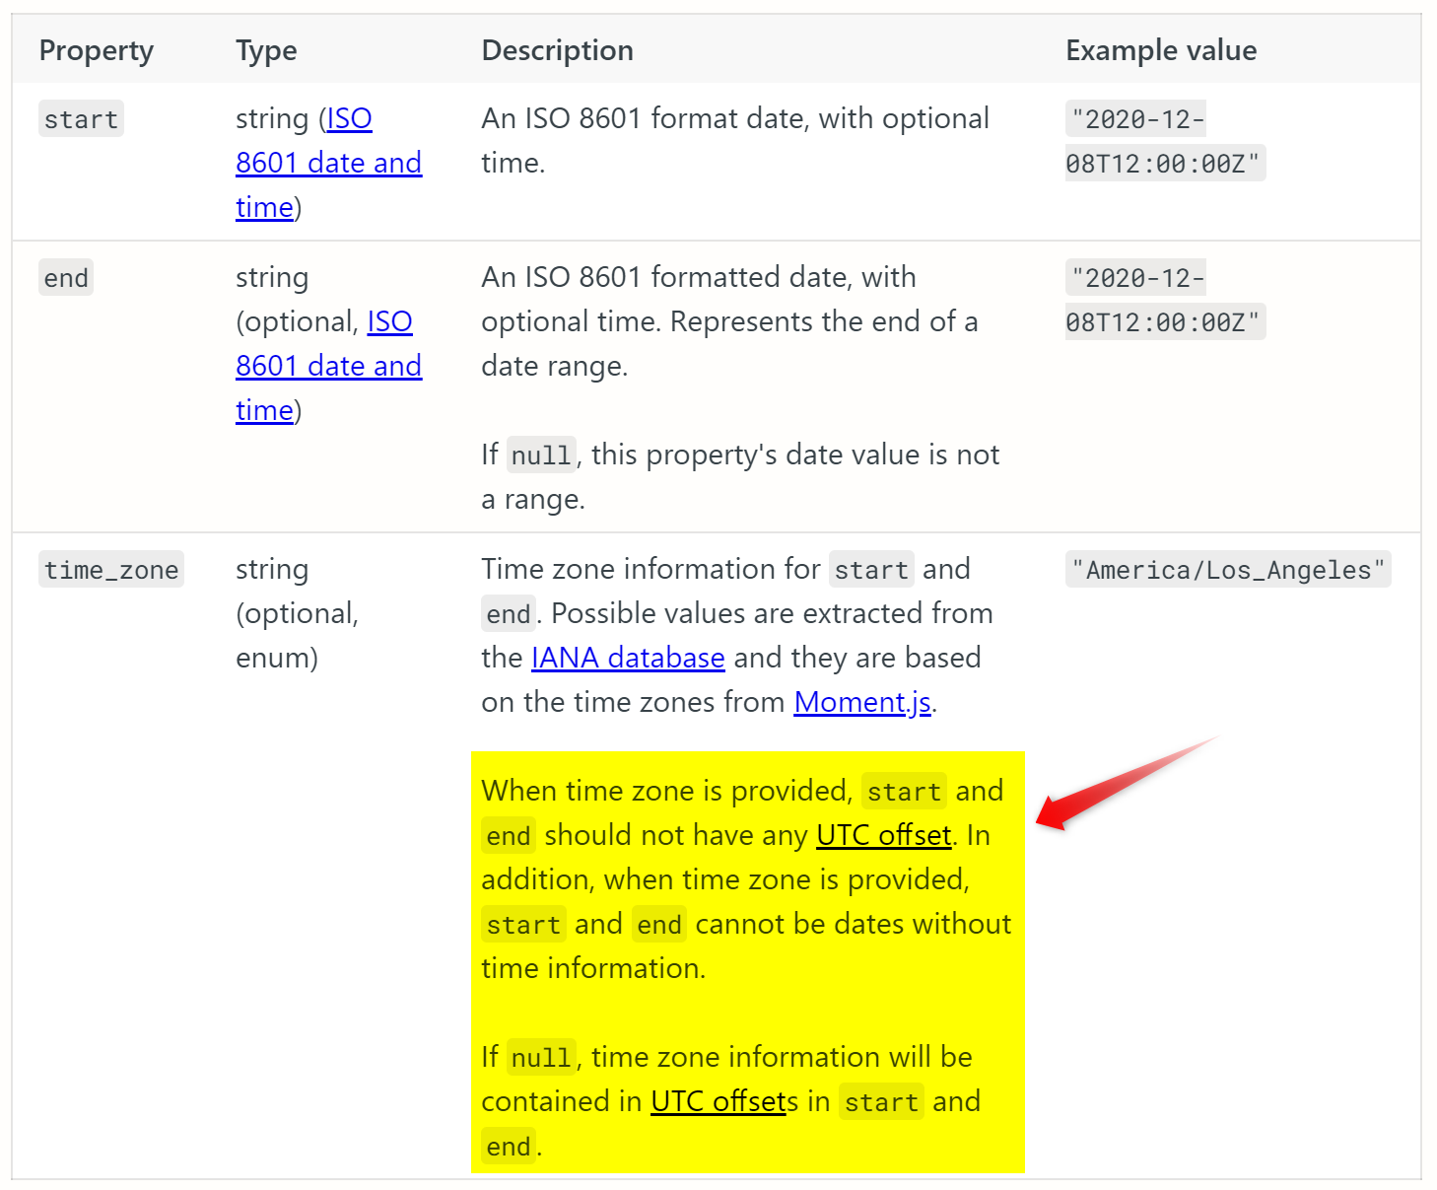Image resolution: width=1437 pixels, height=1190 pixels.
Task: Open the ISO 8601 link in the end row
Action: (x=328, y=366)
